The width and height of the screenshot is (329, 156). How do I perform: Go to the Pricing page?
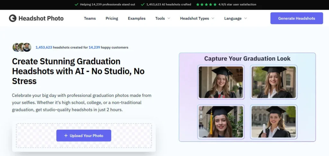tap(112, 18)
